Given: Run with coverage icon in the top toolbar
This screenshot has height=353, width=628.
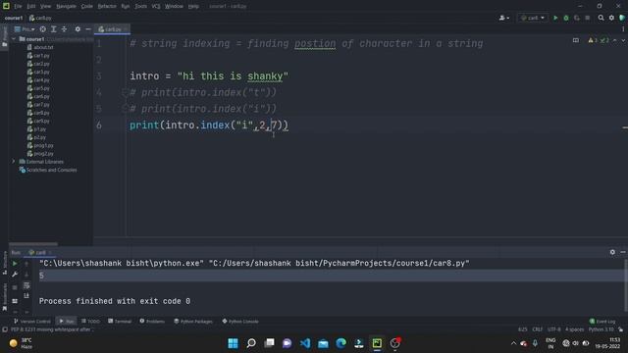Looking at the screenshot, I should coord(577,18).
